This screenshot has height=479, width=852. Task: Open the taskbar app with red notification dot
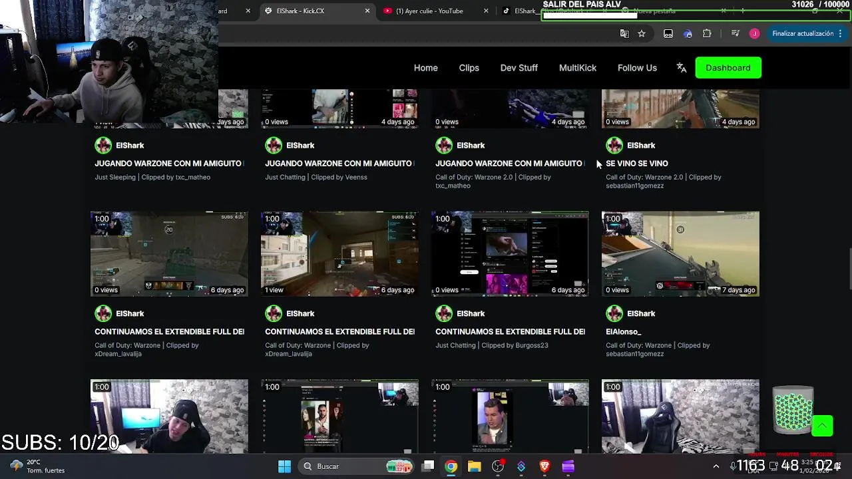pos(498,466)
